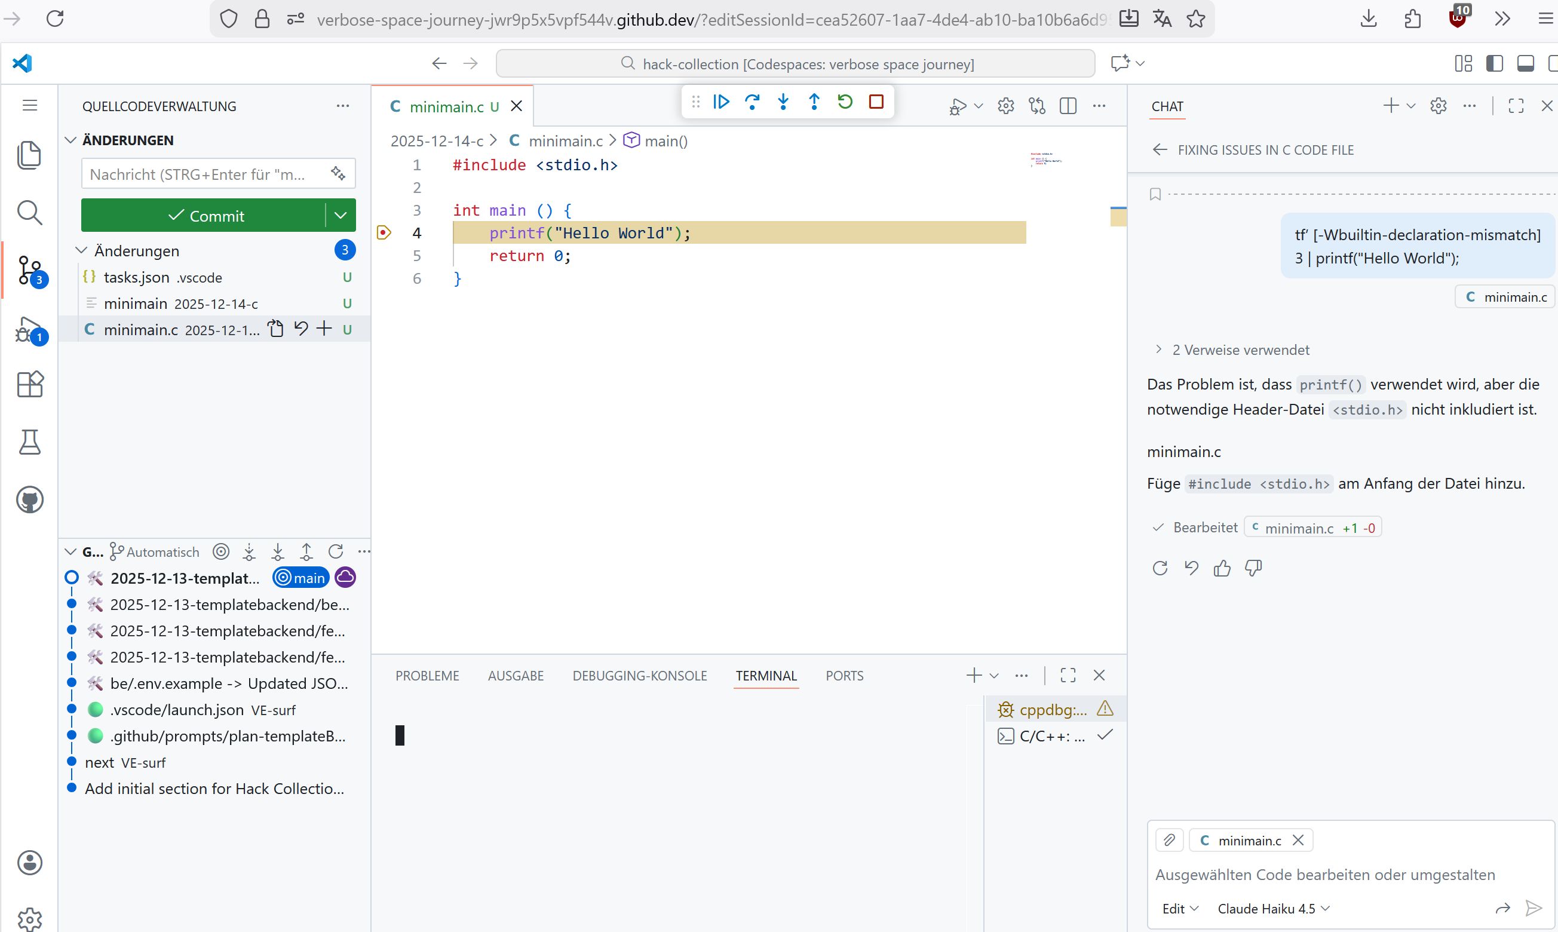Switch to the PROBLEME tab
The width and height of the screenshot is (1558, 932).
point(427,676)
